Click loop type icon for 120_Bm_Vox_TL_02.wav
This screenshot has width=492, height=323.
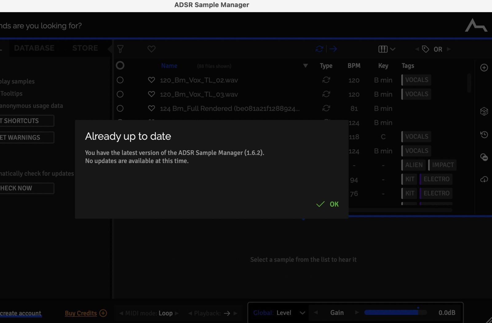tap(326, 80)
